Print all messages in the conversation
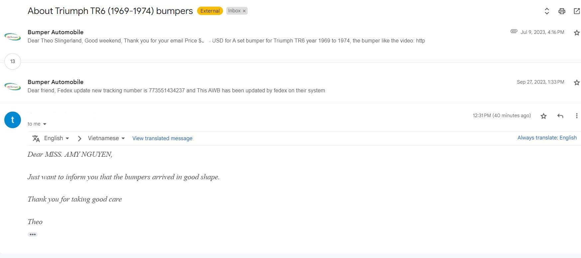Image resolution: width=581 pixels, height=258 pixels. [x=562, y=11]
